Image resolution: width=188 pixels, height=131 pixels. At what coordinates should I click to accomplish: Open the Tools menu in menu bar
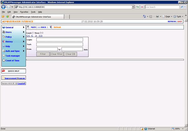(33, 12)
